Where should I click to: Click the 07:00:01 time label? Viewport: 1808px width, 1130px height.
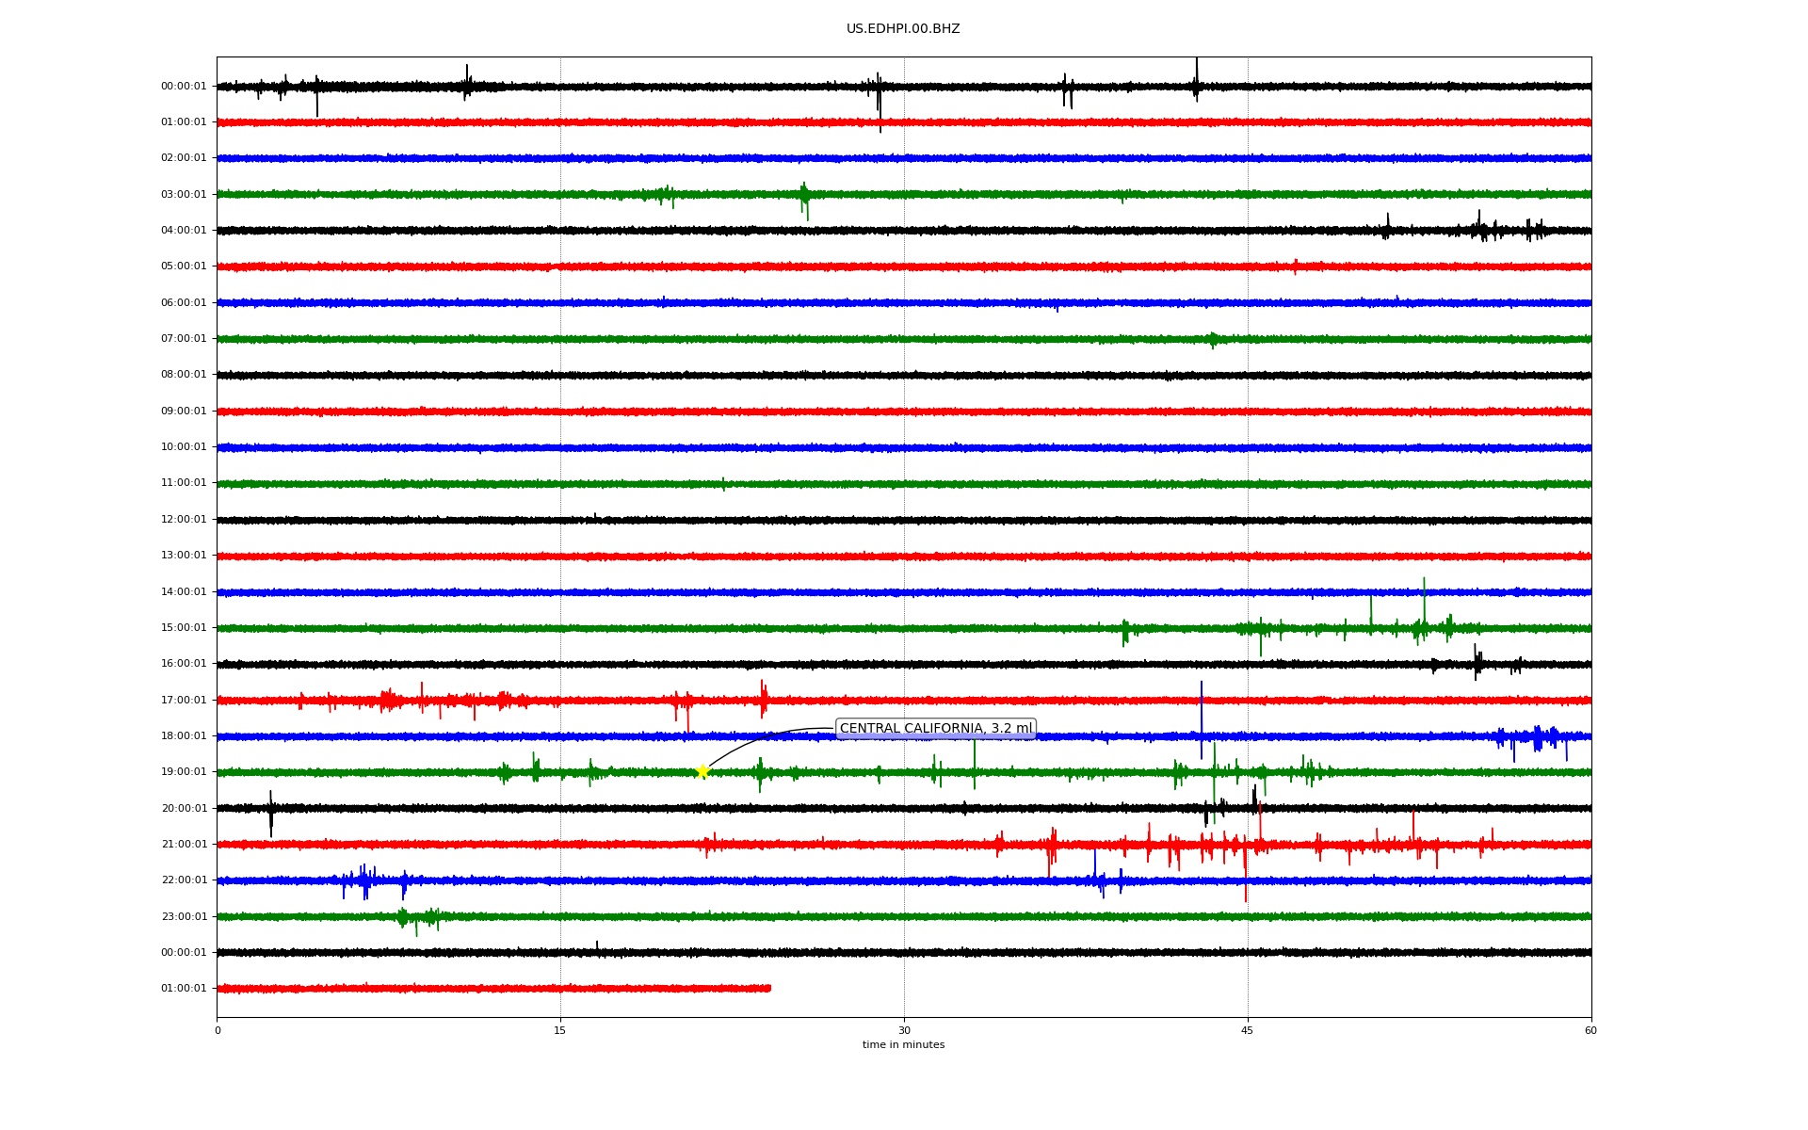184,339
